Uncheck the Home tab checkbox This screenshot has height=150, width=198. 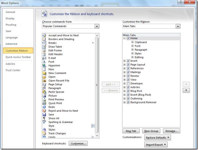[x=128, y=38]
